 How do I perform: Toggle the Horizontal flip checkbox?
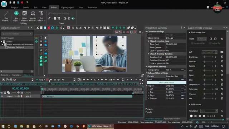(x=192, y=43)
